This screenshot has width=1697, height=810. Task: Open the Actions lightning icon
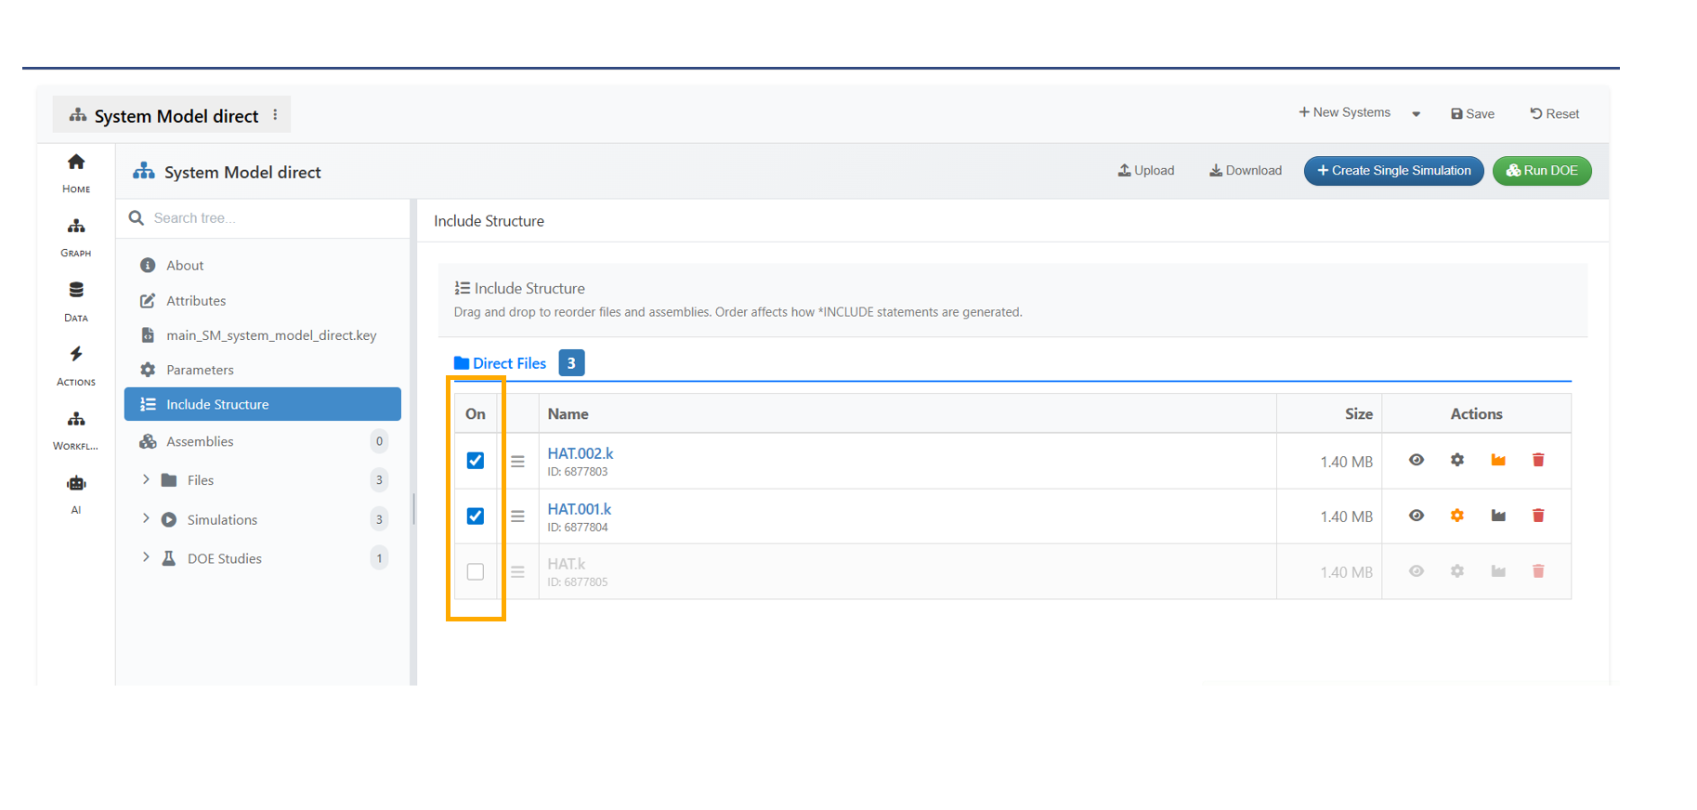[x=76, y=355]
